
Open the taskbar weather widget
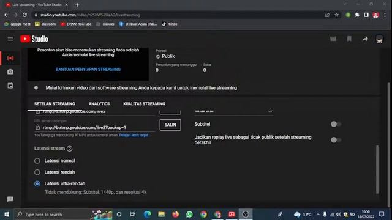(303, 215)
